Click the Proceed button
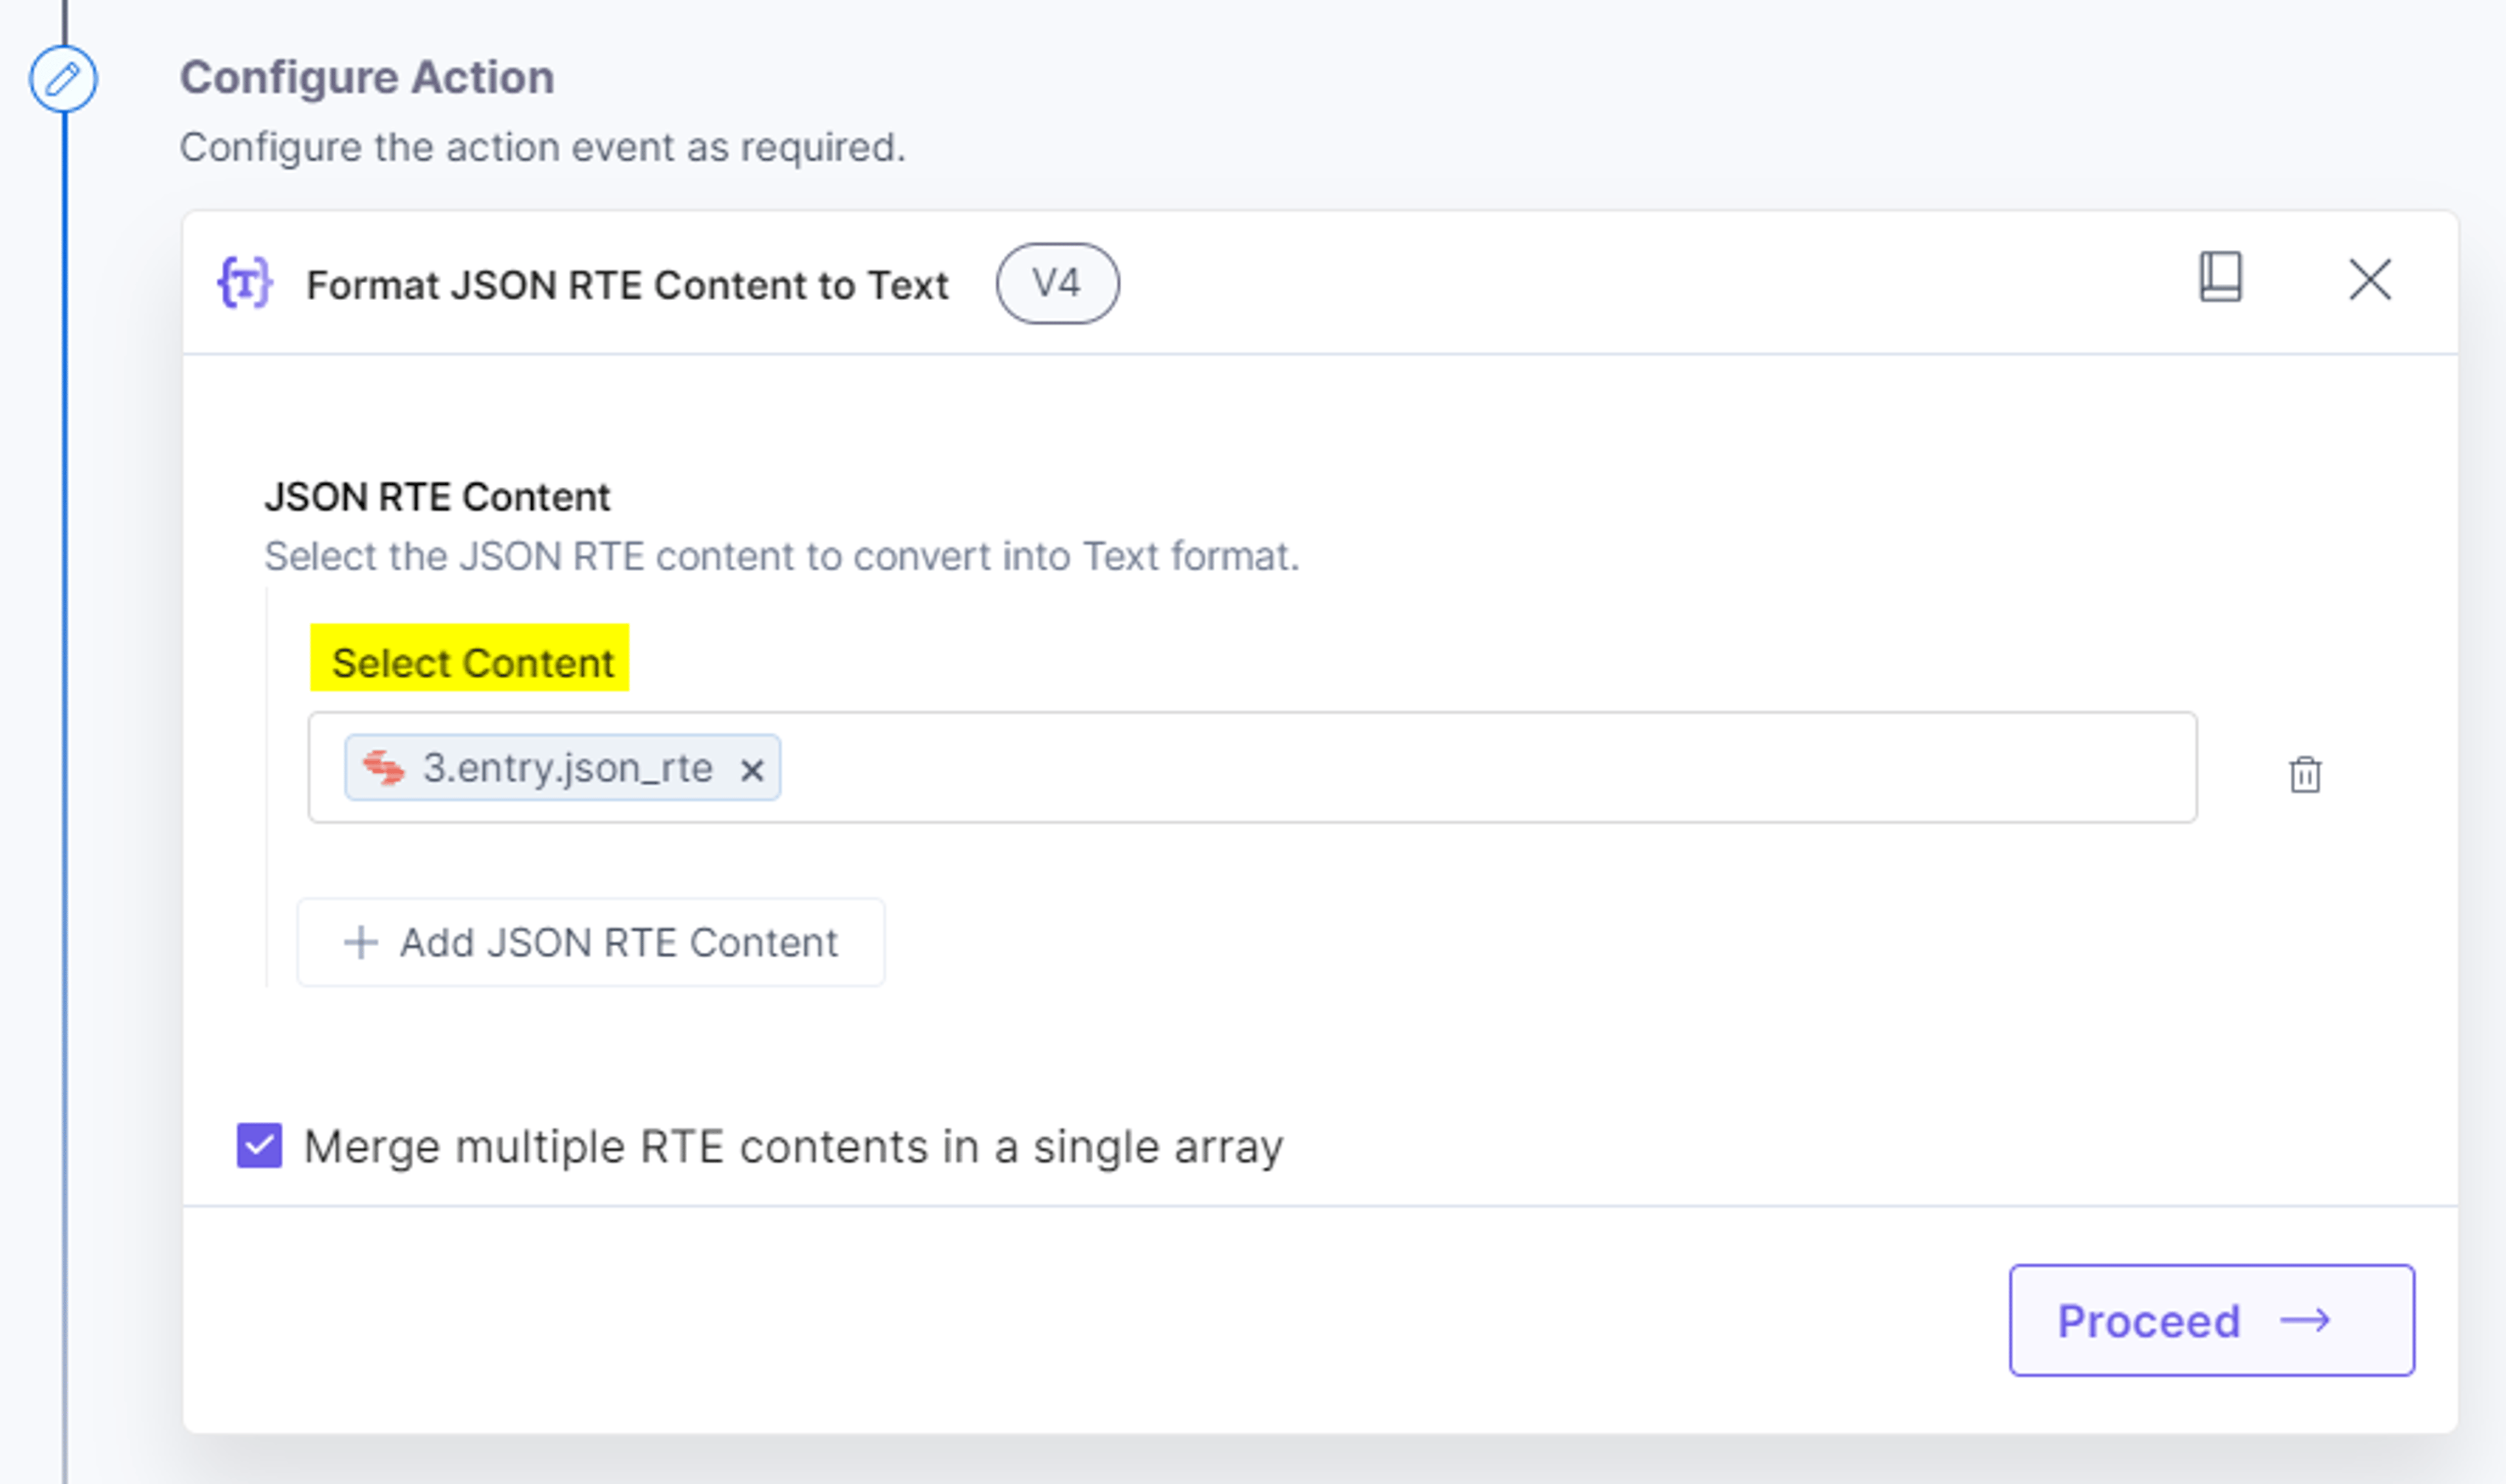The width and height of the screenshot is (2506, 1484). pyautogui.click(x=2212, y=1320)
